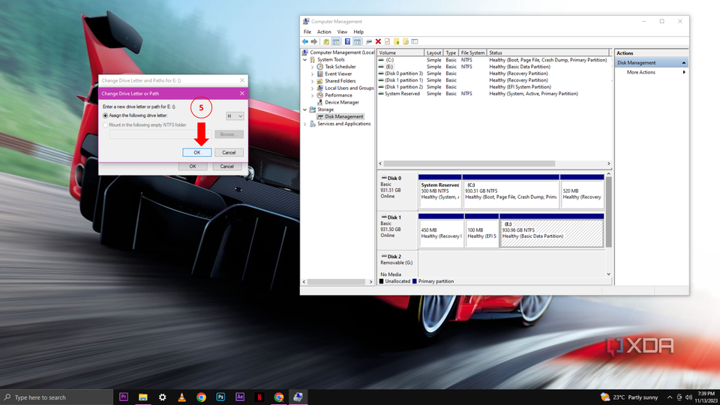Click the checkmark document Properties toolbar icon
Screen dimensions: 720x405
point(388,42)
